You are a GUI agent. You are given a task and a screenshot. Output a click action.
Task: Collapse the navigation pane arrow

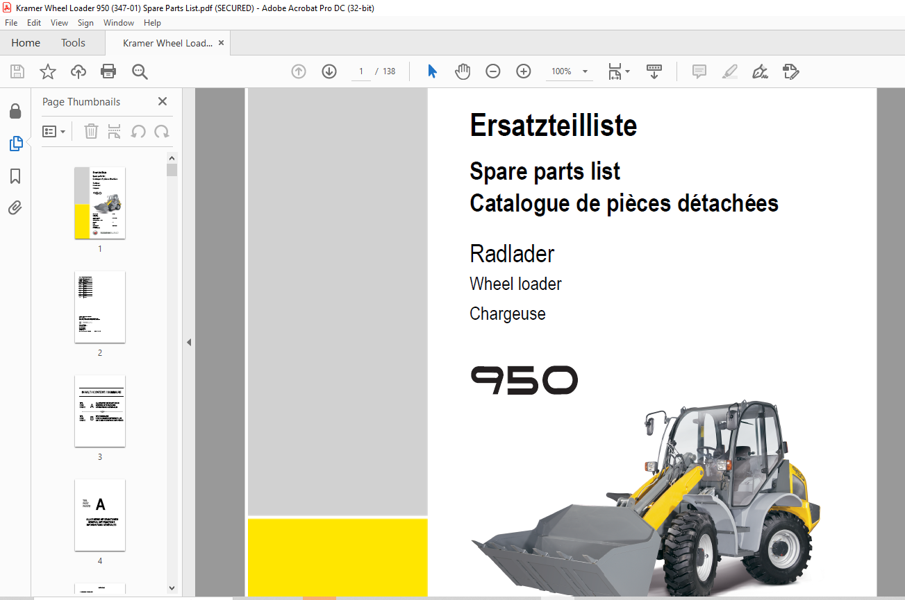pos(188,342)
